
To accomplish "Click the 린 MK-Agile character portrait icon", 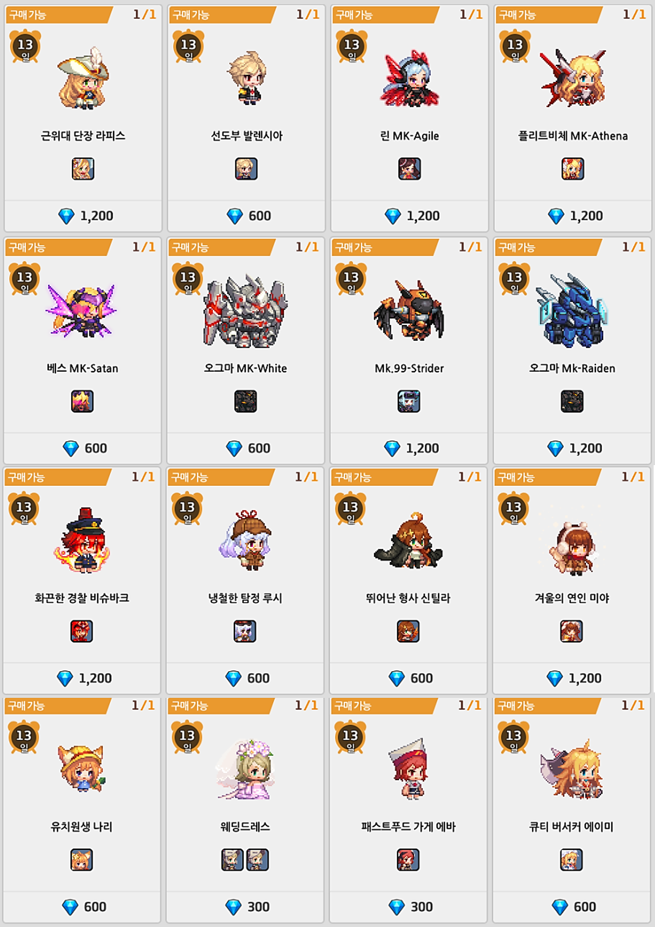I will pos(409,169).
